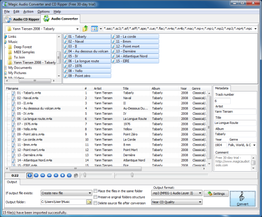Check Delete source file after conversion
Image resolution: width=262 pixels, height=217 pixels.
pyautogui.click(x=95, y=203)
